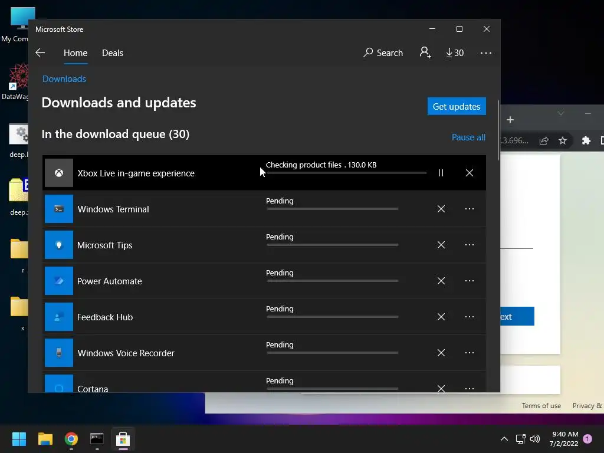Image resolution: width=604 pixels, height=453 pixels.
Task: Open the DataWag desktop shortcut
Action: click(x=15, y=81)
